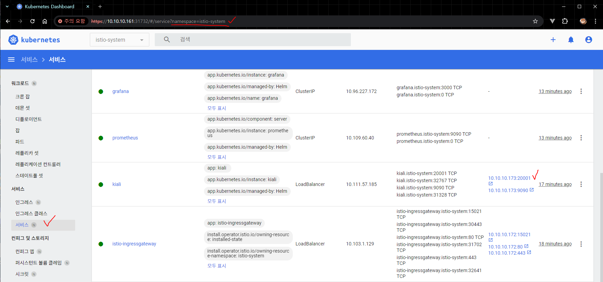Click the security warning icon in address bar

coord(60,21)
